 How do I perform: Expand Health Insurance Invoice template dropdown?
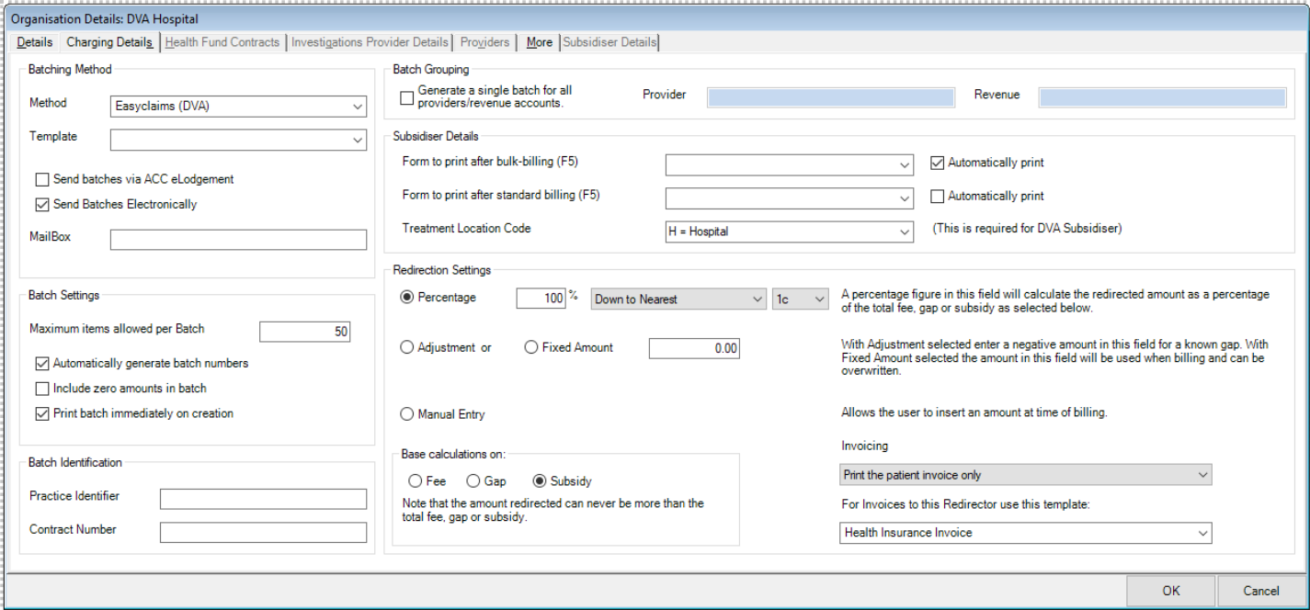click(1026, 533)
